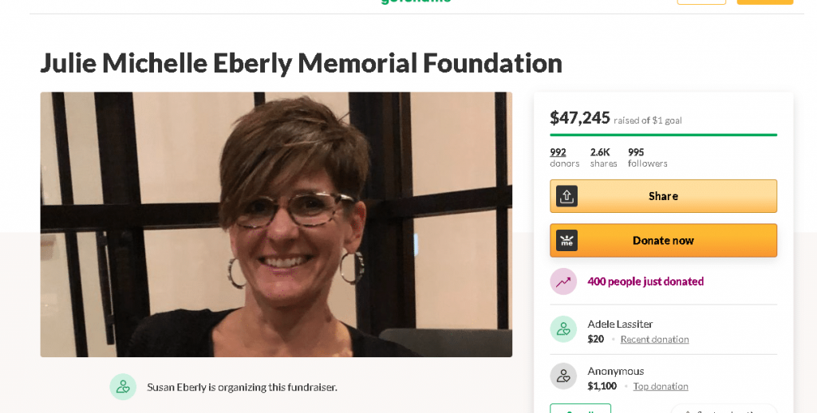Screen dimensions: 817x413
Task: Click the fundraiser title heading
Action: (301, 63)
